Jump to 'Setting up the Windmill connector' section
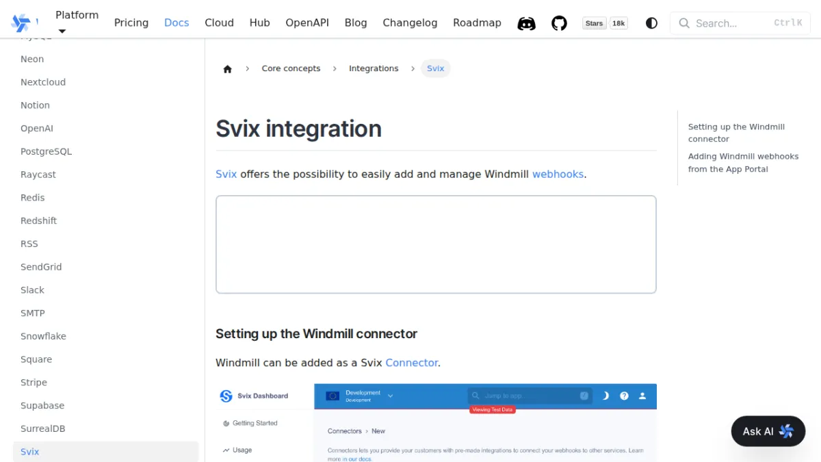 [x=736, y=133]
